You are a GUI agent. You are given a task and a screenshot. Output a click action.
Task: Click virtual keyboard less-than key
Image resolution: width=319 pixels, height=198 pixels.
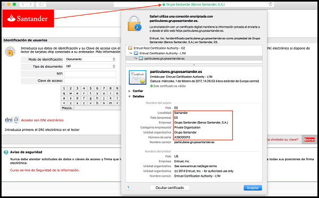[64, 103]
